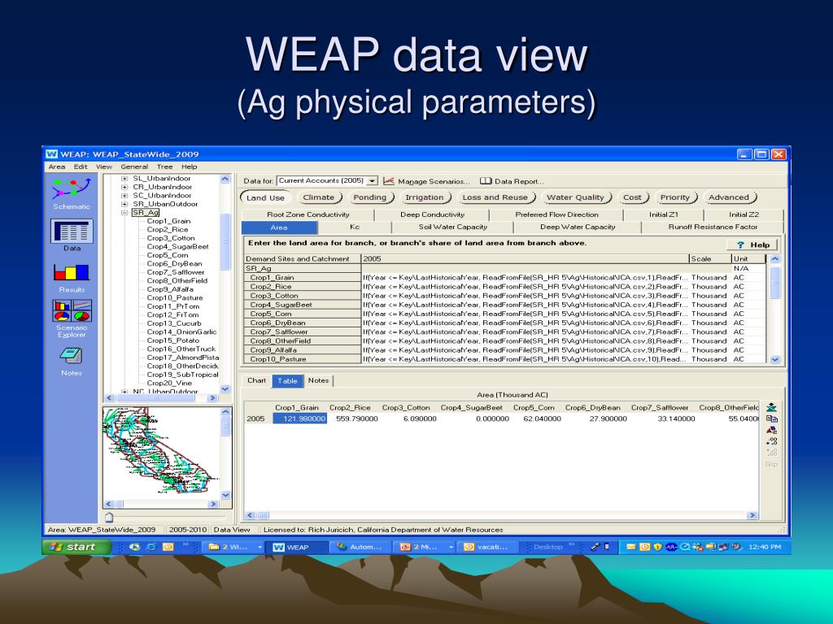Select the Climate category button
The image size is (833, 624).
pyautogui.click(x=319, y=197)
